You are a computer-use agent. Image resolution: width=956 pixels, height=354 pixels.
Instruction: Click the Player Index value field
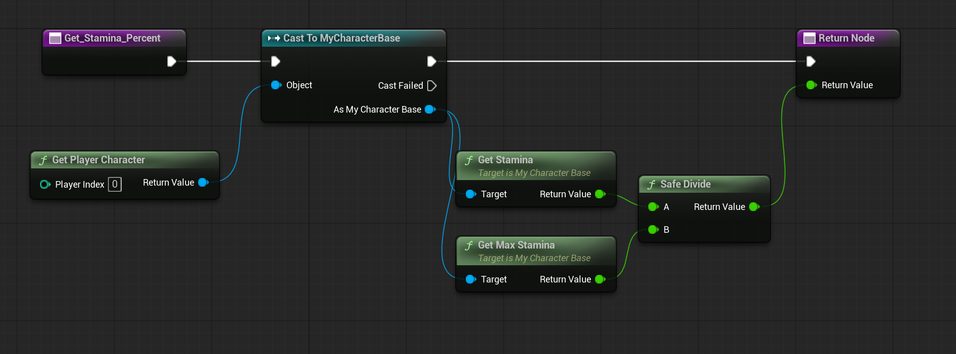115,184
